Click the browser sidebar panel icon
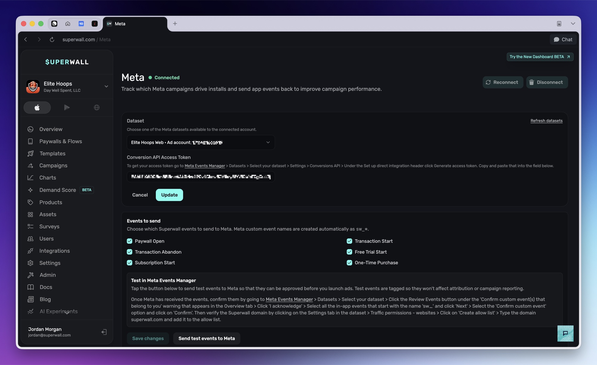The width and height of the screenshot is (597, 365). coord(559,24)
